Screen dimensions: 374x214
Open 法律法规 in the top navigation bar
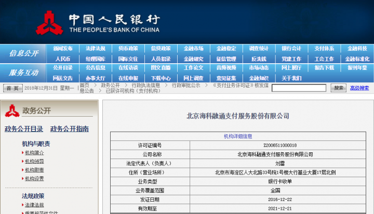click(96, 49)
